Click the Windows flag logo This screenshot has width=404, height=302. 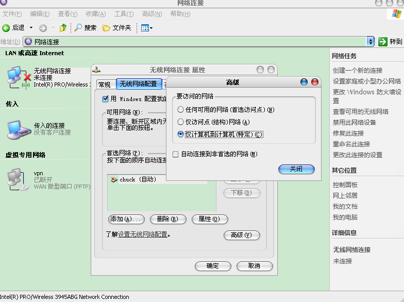(396, 13)
